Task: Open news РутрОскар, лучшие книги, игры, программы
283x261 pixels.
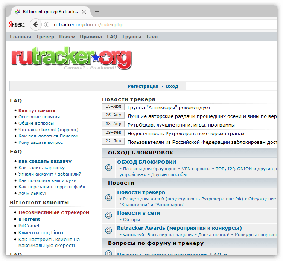Action: click(181, 125)
